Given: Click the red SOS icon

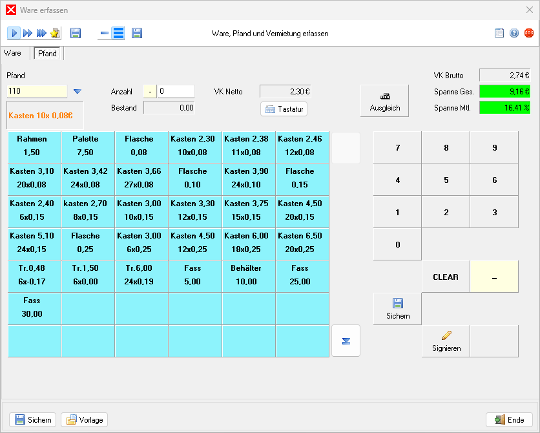Looking at the screenshot, I should coord(529,33).
